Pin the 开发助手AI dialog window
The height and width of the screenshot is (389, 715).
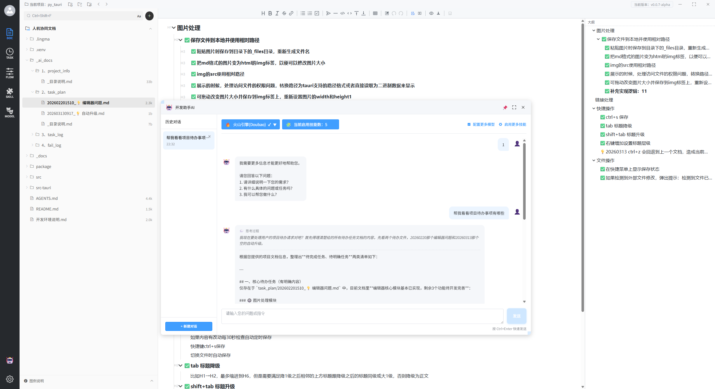(505, 107)
